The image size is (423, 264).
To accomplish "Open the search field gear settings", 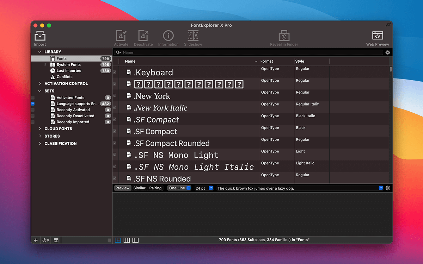I will coord(388,52).
